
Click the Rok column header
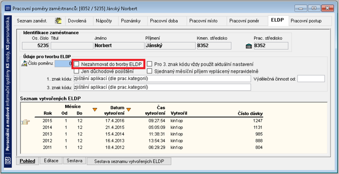tap(48, 113)
